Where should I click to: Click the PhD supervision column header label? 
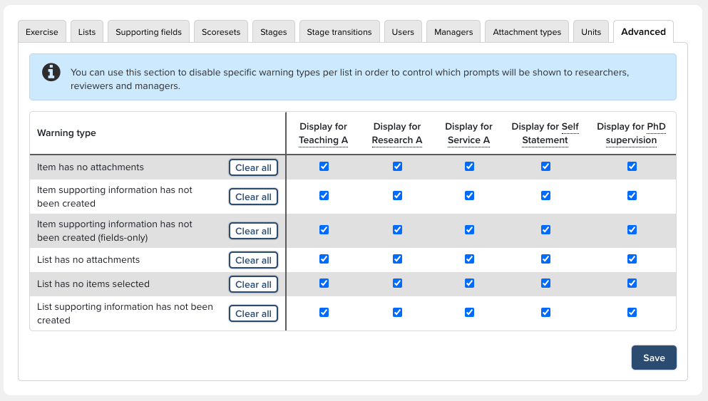[x=631, y=133]
